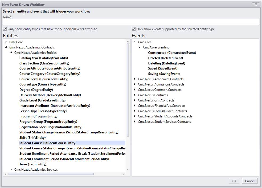This screenshot has height=188, width=262.
Task: Click the Cancel button
Action: (x=249, y=181)
